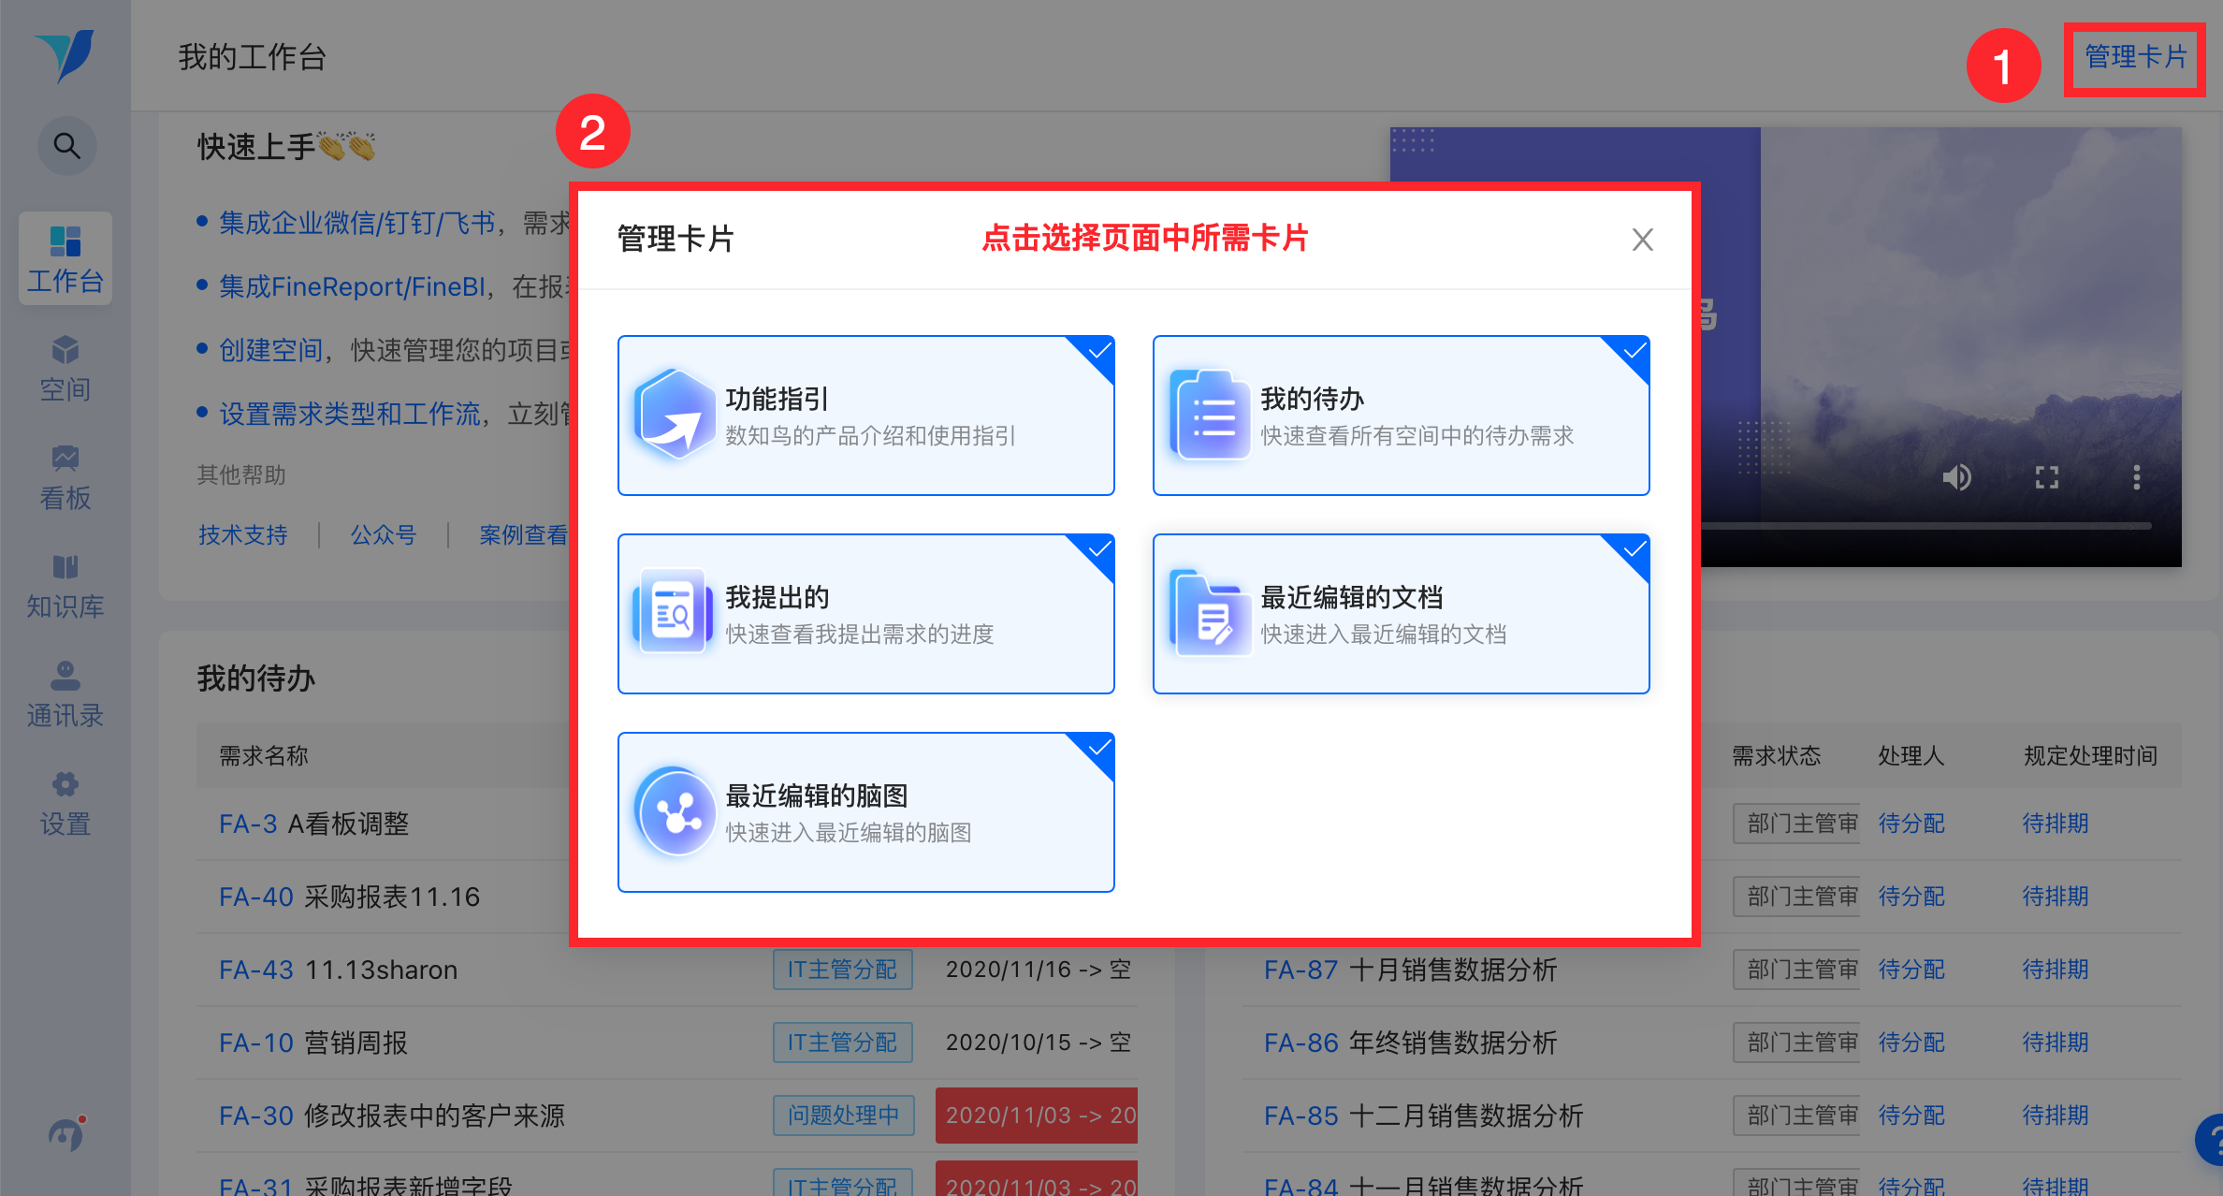Toggle the 功能指引 card selection
Image resolution: width=2223 pixels, height=1196 pixels.
[865, 416]
